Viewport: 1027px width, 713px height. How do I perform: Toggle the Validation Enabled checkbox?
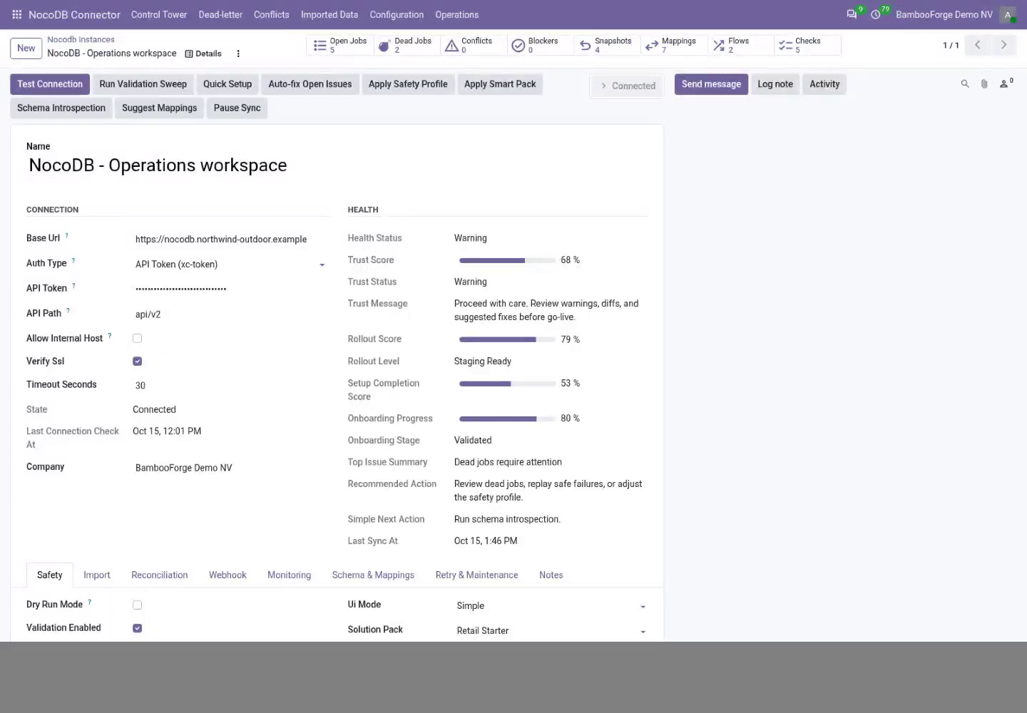(x=137, y=628)
